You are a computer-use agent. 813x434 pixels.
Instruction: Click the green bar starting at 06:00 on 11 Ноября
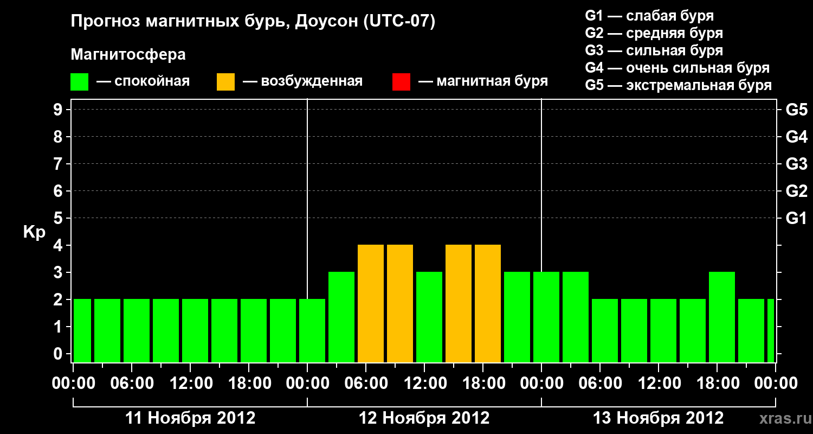pyautogui.click(x=137, y=330)
